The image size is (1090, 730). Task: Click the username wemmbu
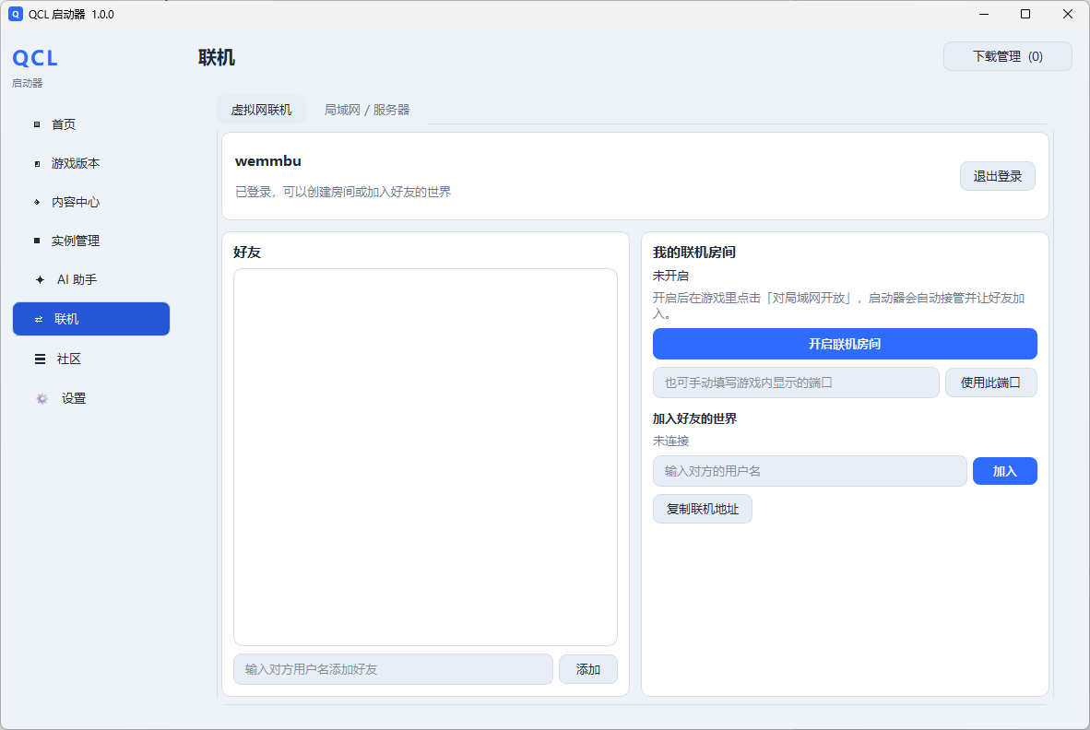268,161
